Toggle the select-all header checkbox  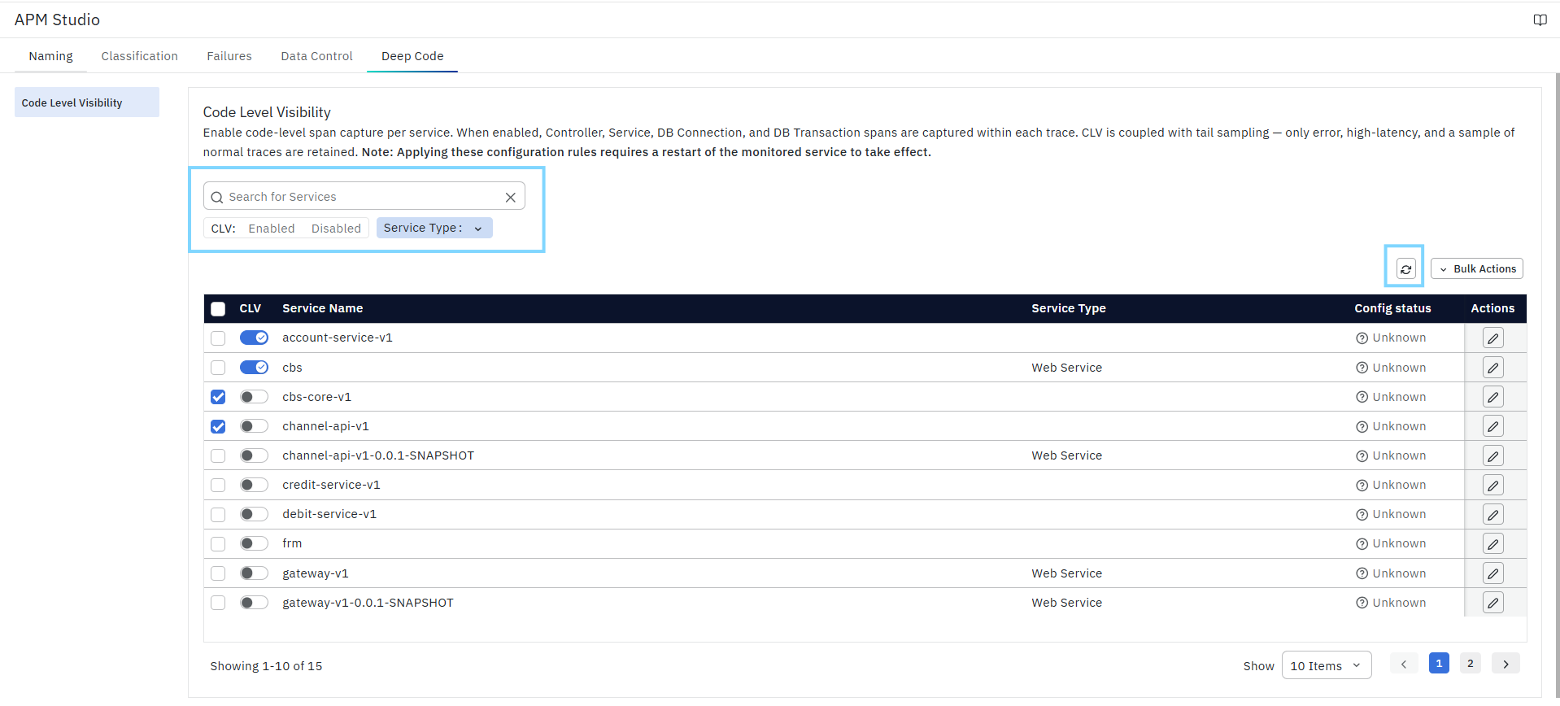[218, 308]
